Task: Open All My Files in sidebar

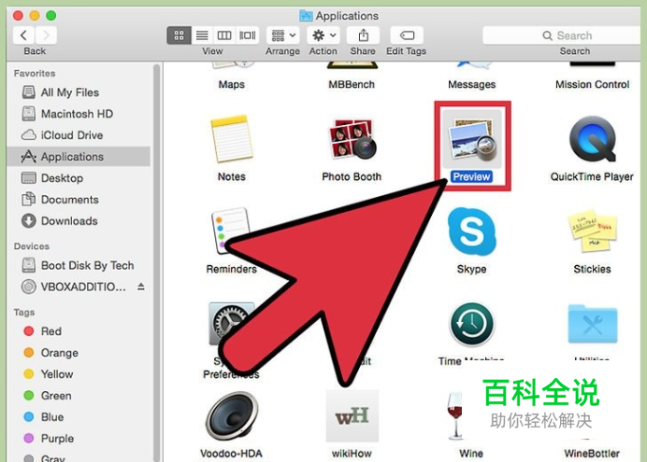Action: [79, 92]
